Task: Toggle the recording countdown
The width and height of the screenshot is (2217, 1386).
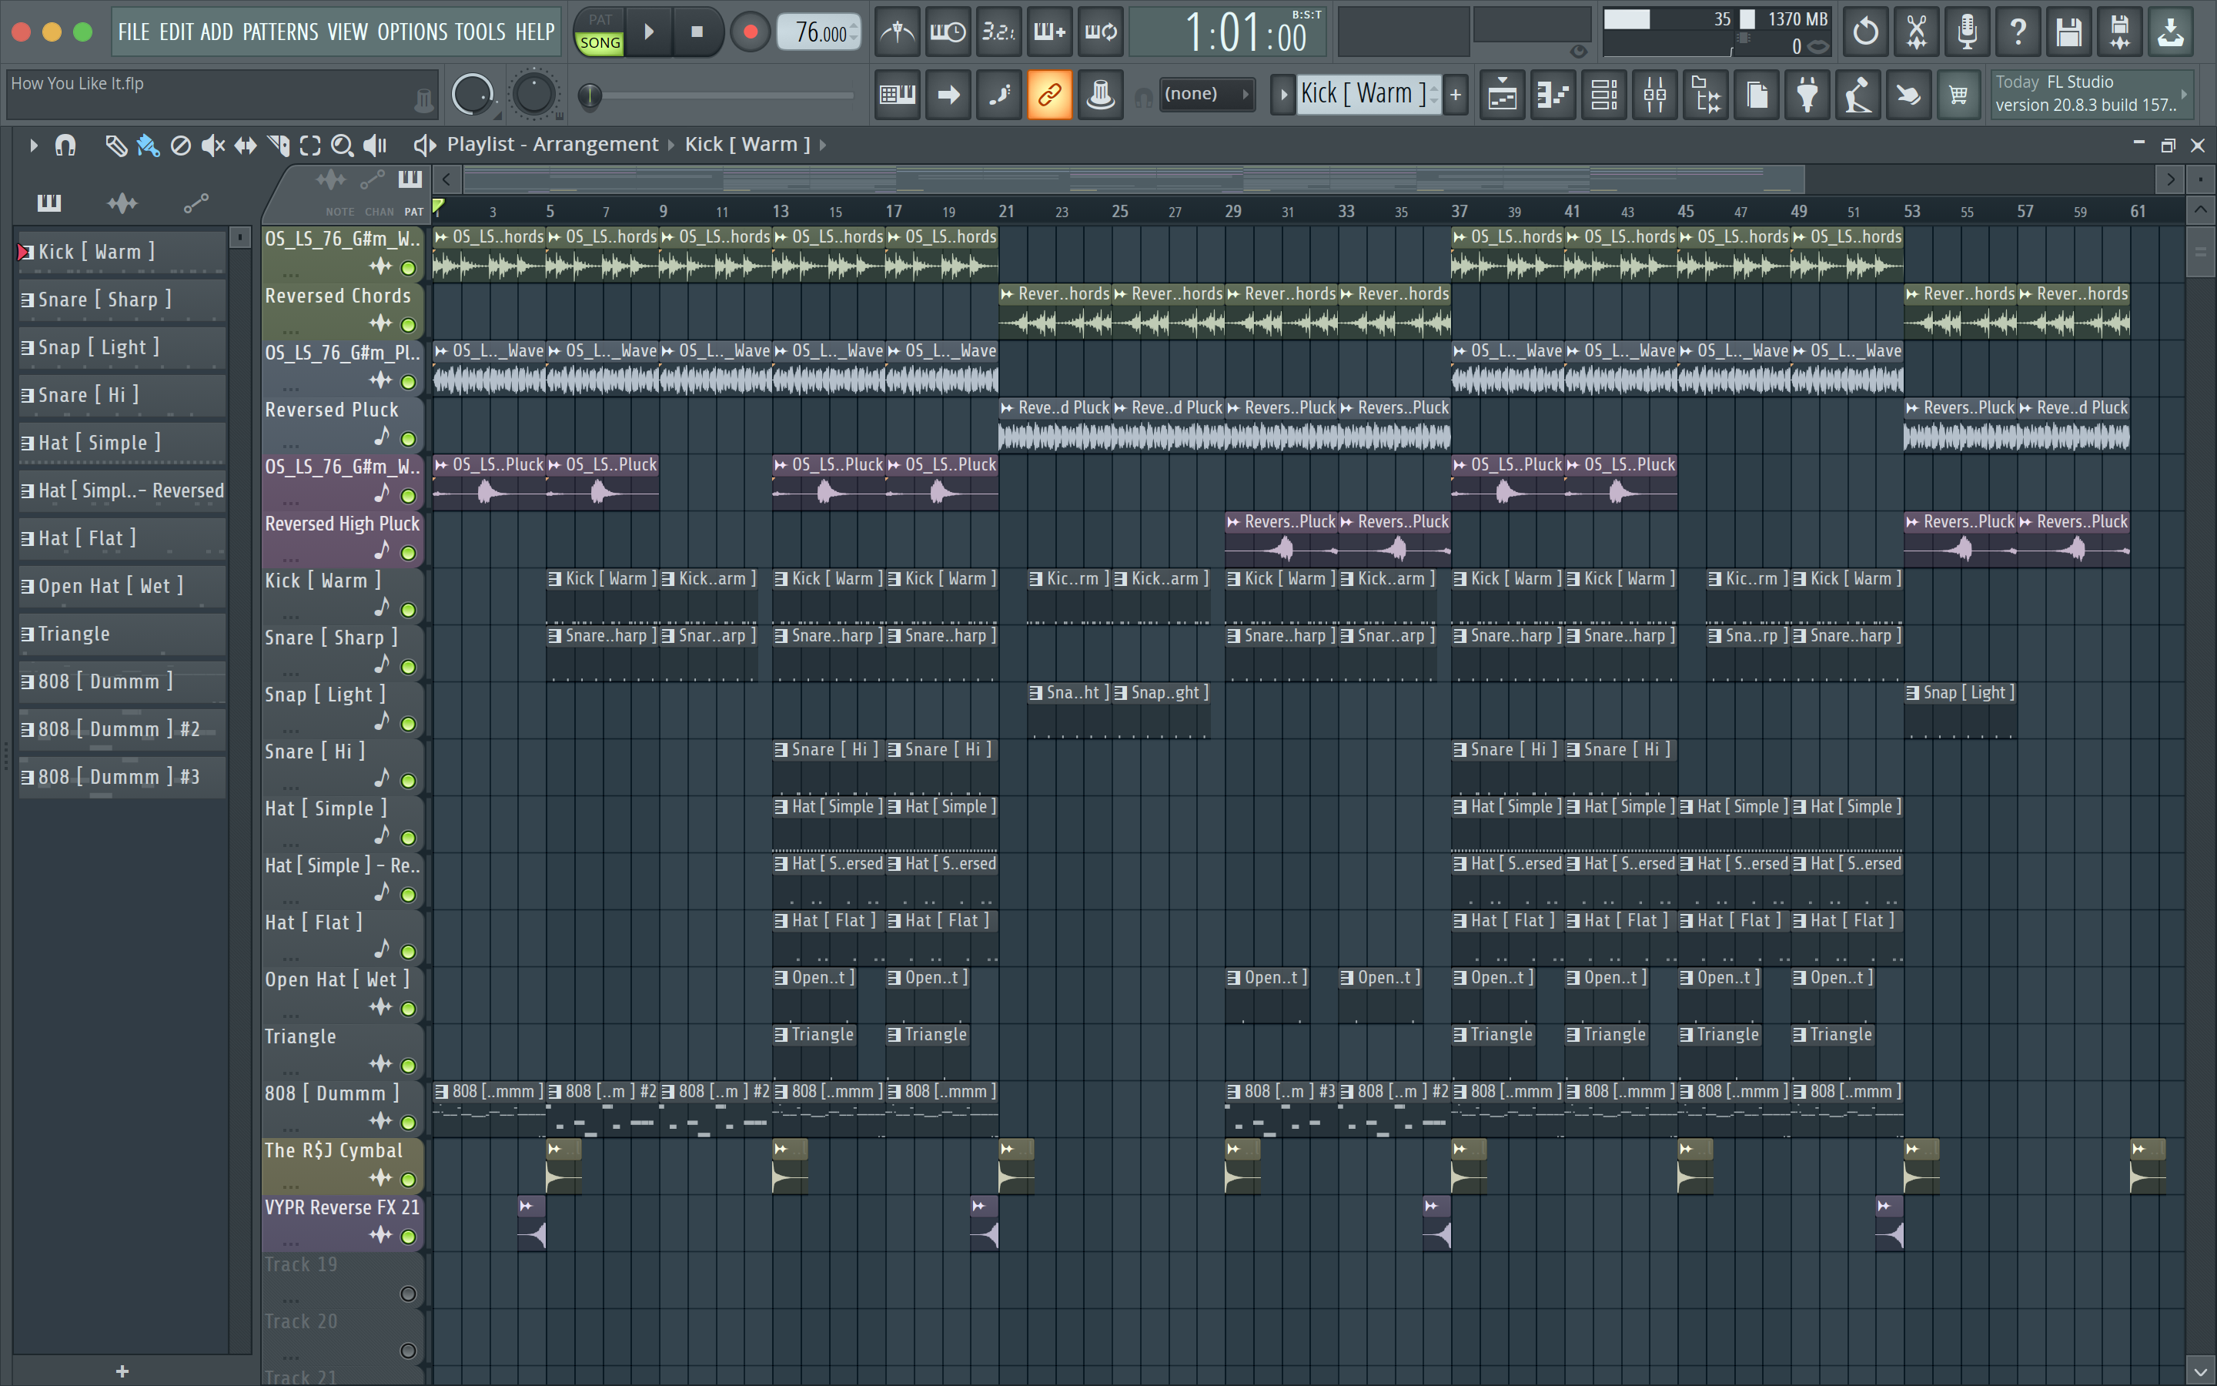Action: point(998,32)
